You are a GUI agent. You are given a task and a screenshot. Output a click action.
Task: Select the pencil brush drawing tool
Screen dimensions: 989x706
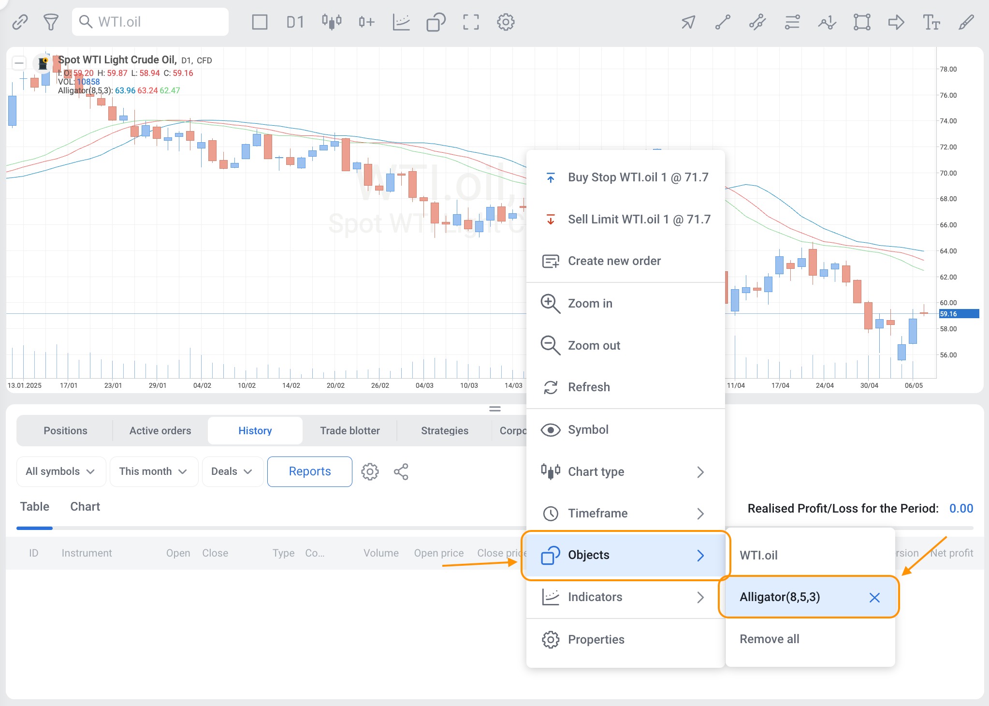966,22
